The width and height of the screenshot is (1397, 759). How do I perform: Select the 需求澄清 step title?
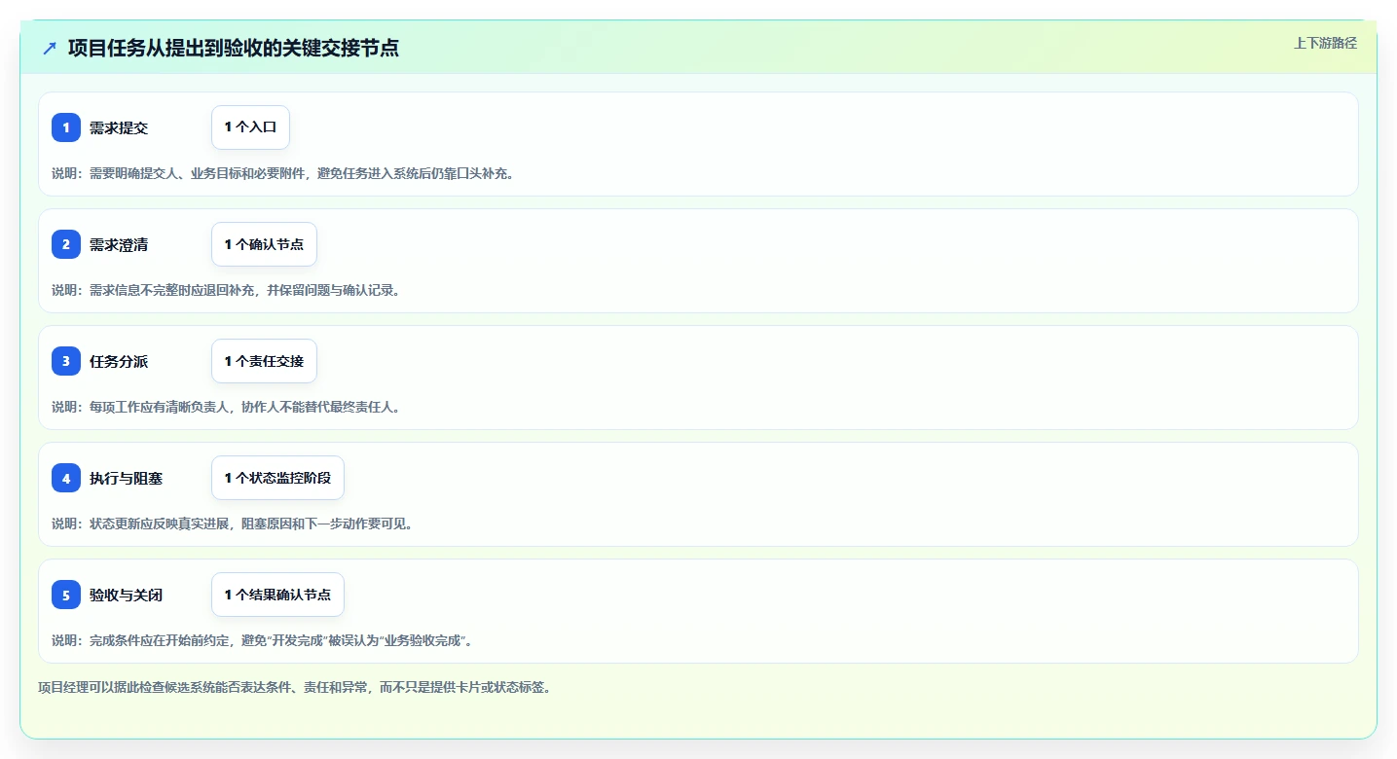point(119,244)
